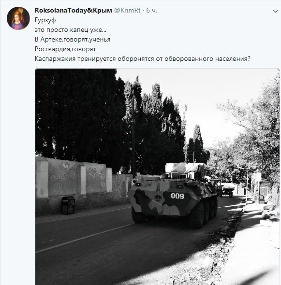Click the line 'Росгвардия,говорят'

[65, 49]
